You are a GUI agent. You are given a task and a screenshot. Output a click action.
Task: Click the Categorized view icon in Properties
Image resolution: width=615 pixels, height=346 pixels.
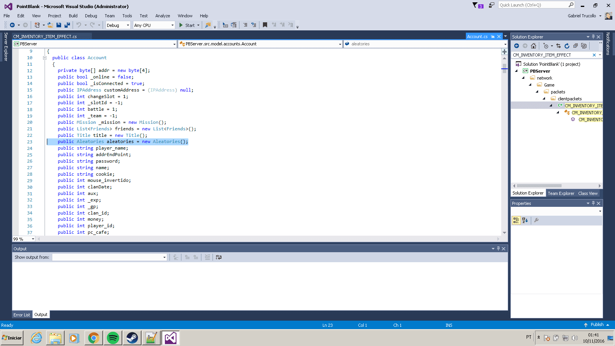[516, 220]
